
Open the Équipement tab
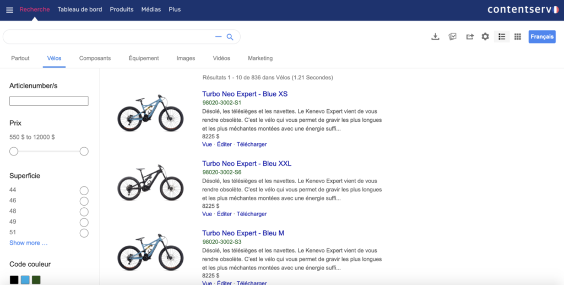(144, 58)
